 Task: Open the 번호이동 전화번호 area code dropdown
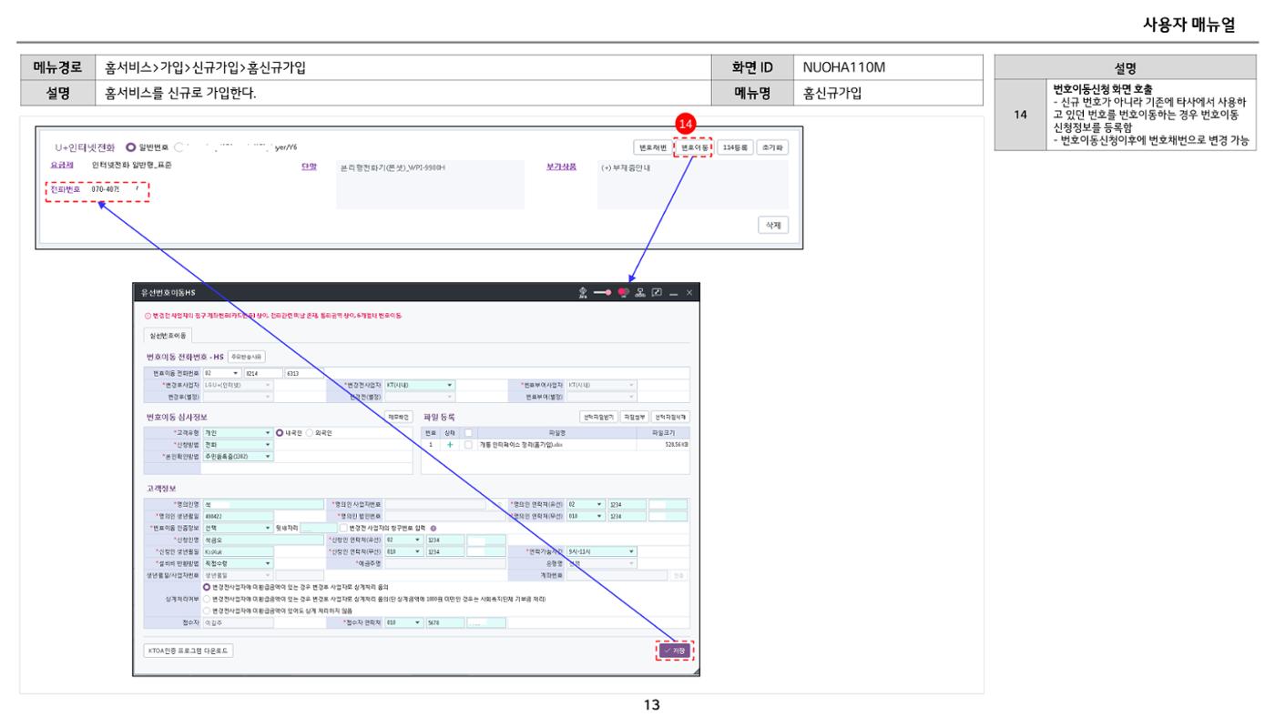[222, 373]
